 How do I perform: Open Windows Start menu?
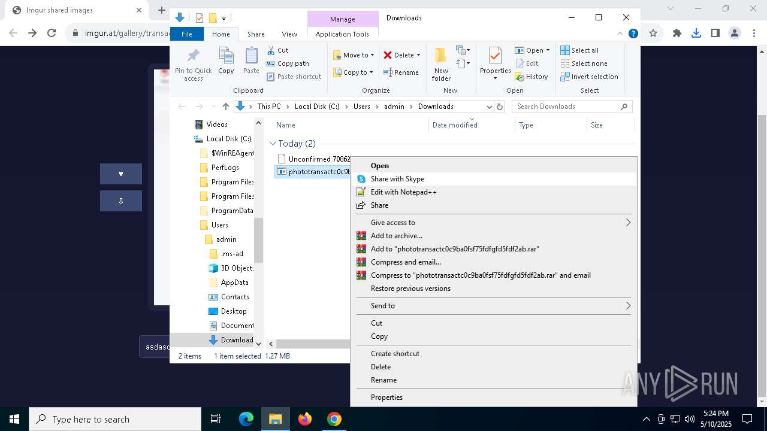point(14,419)
